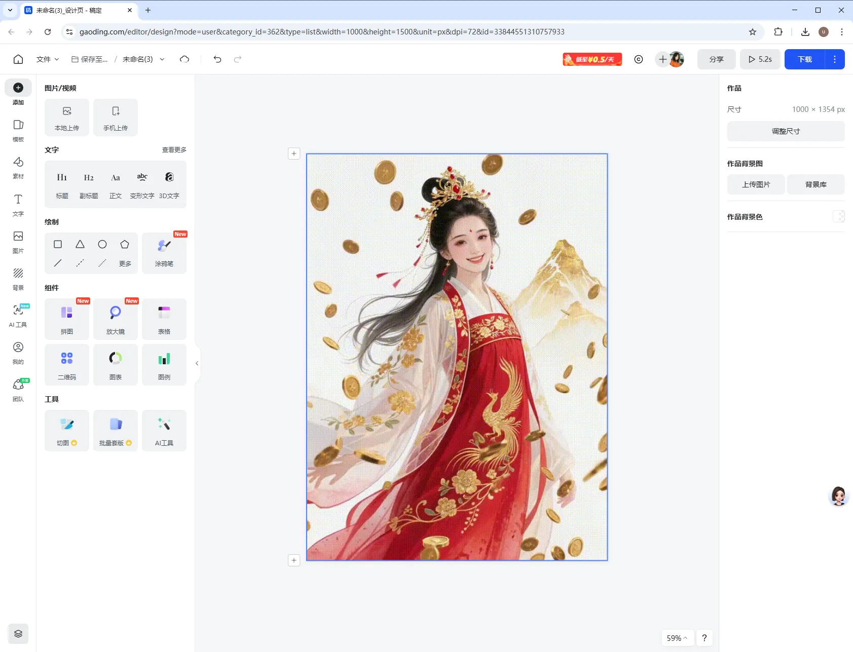Open the layers panel icon
This screenshot has height=652, width=853.
click(x=18, y=634)
